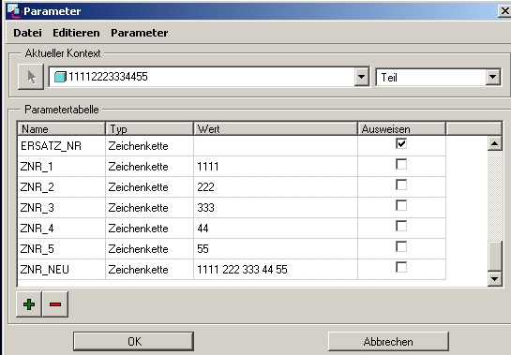Image resolution: width=511 pixels, height=355 pixels.
Task: Click the Zeichenkette type of ZNR_1
Action: (138, 167)
